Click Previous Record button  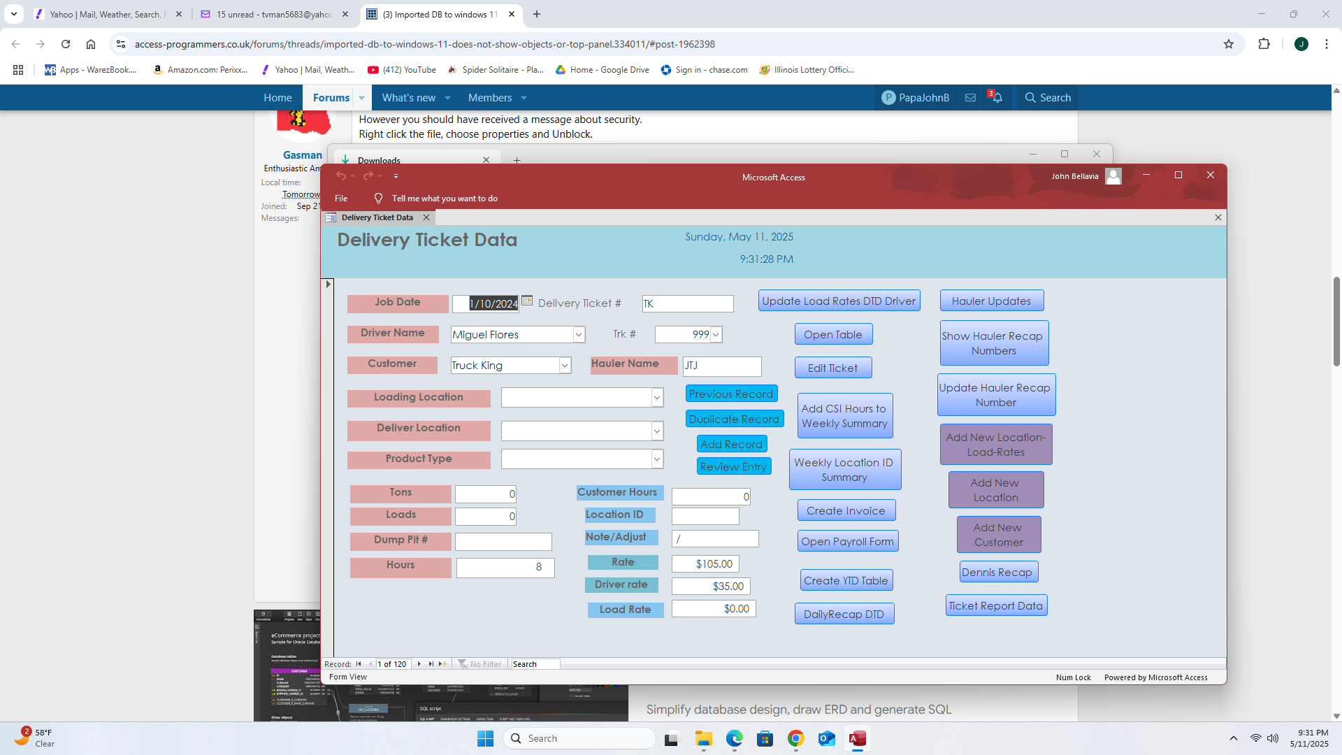[x=731, y=394]
